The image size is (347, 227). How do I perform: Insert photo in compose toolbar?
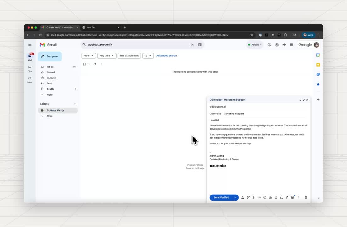click(x=276, y=197)
